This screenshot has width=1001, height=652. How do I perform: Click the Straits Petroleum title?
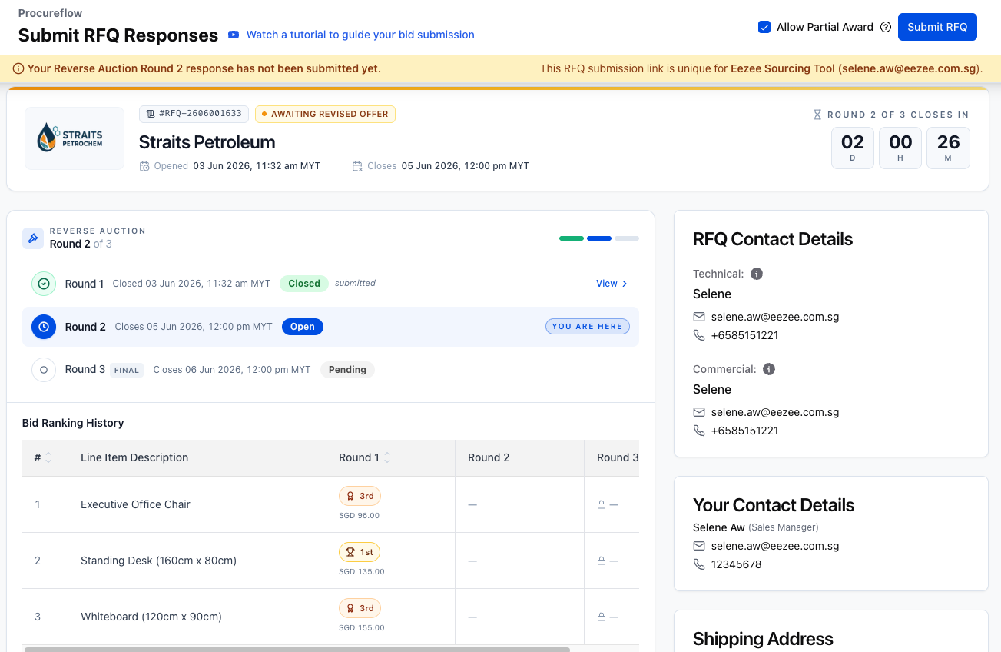point(207,142)
